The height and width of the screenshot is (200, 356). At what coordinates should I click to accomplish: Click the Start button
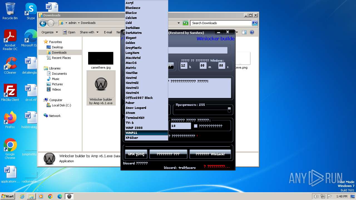pos(8,196)
